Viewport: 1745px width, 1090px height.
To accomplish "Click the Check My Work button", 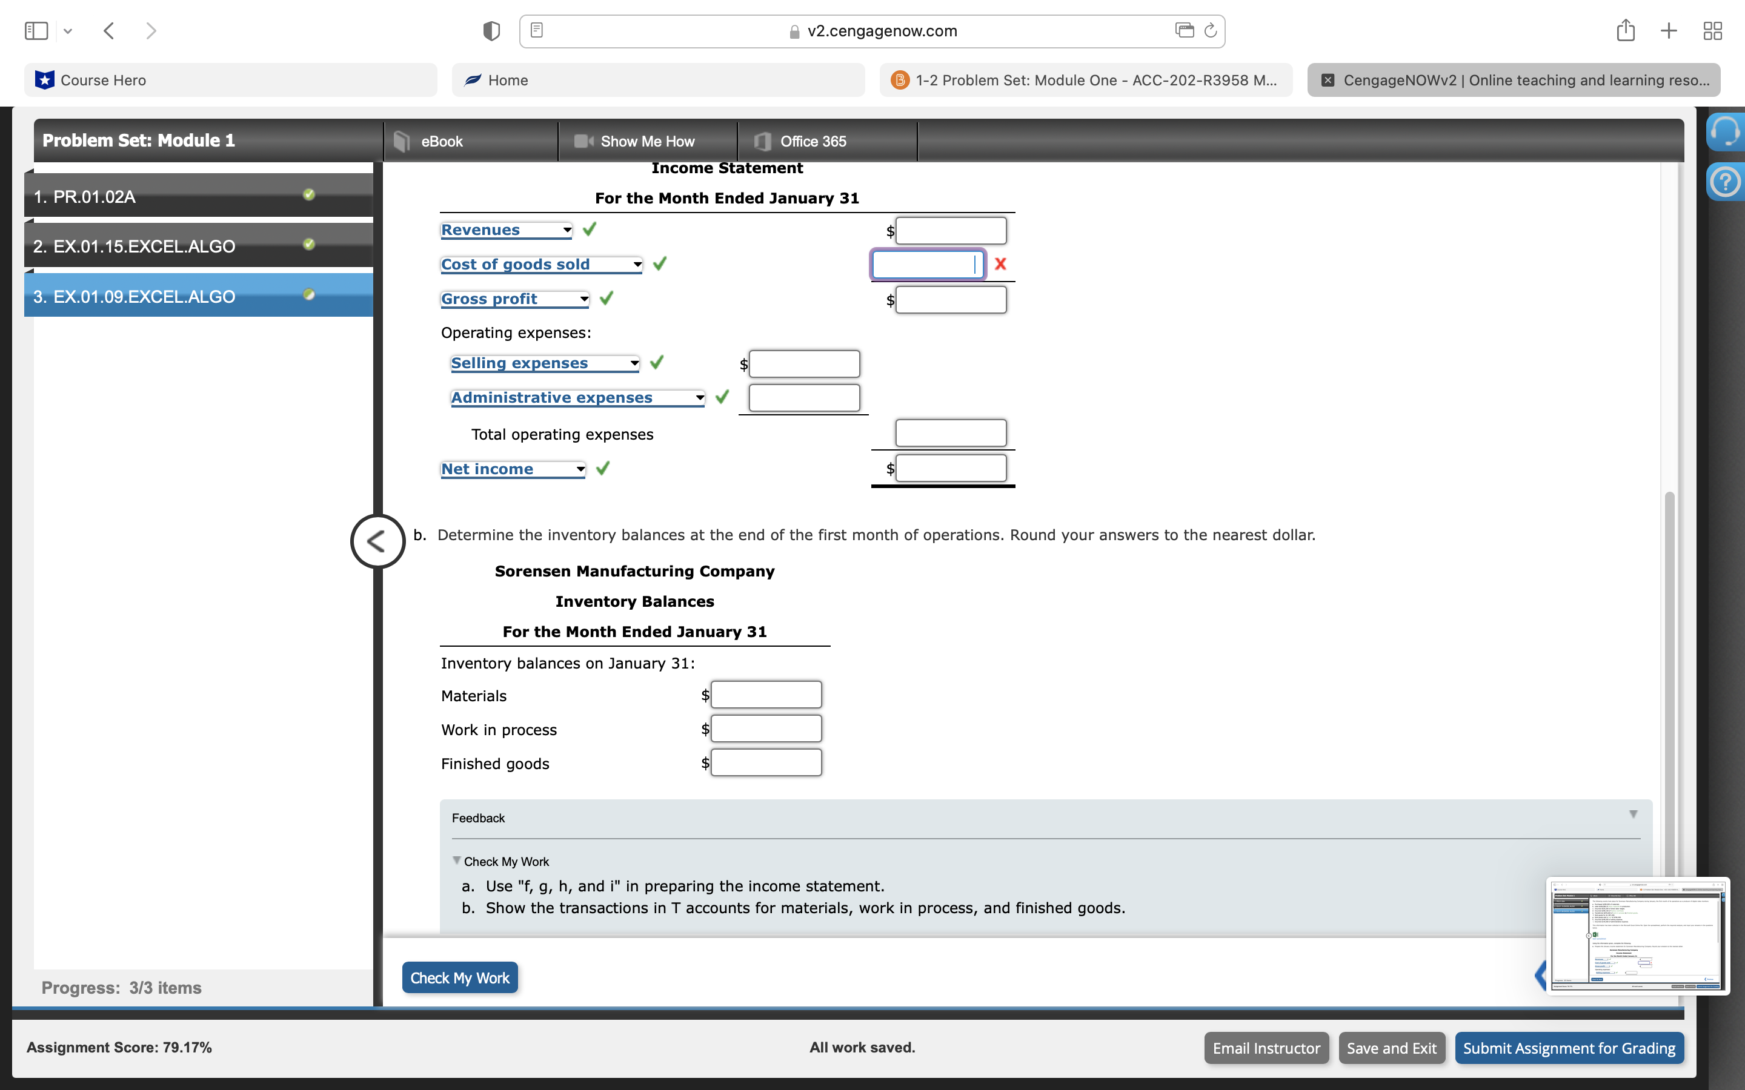I will click(x=459, y=977).
